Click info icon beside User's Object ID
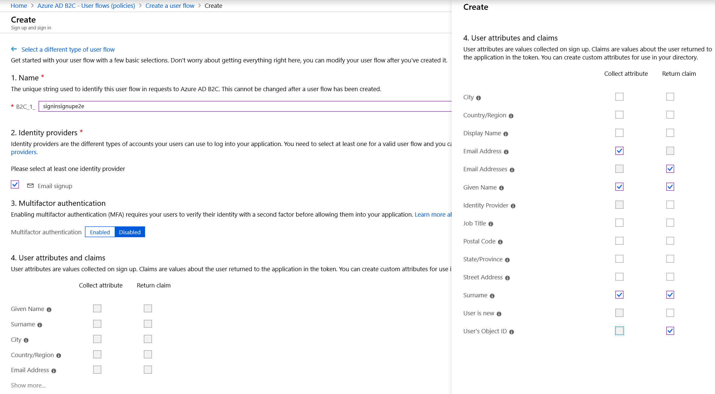The image size is (715, 394). 512,332
